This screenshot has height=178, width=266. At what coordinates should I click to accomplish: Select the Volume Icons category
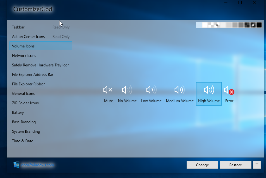pos(41,46)
